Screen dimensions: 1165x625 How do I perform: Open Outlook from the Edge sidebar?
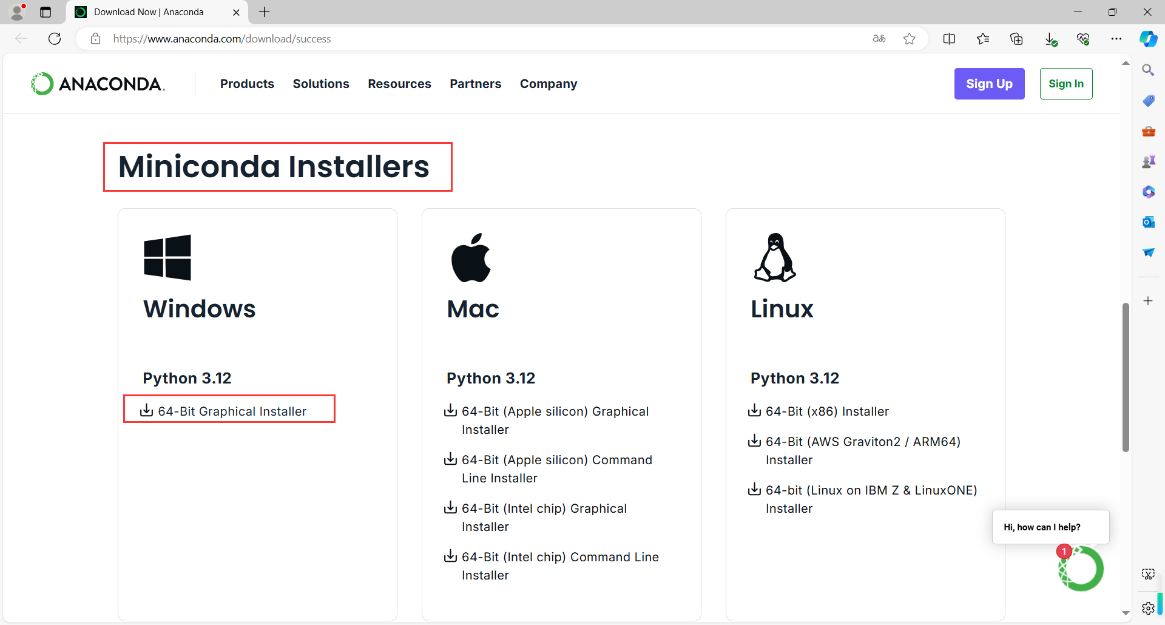1148,222
